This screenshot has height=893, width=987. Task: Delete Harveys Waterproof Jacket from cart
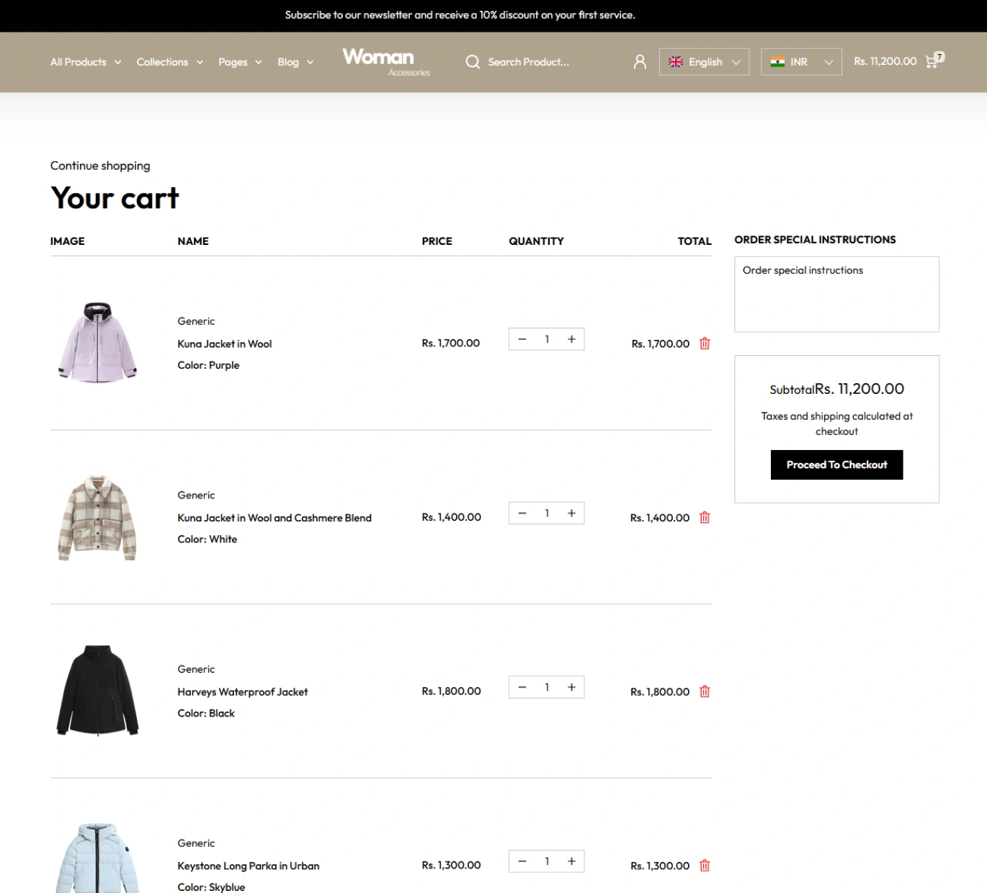705,691
